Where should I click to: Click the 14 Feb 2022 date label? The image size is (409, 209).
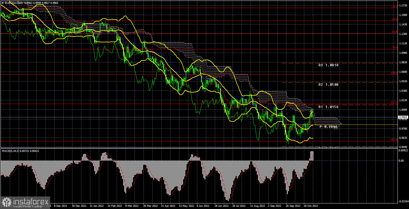tap(115, 206)
